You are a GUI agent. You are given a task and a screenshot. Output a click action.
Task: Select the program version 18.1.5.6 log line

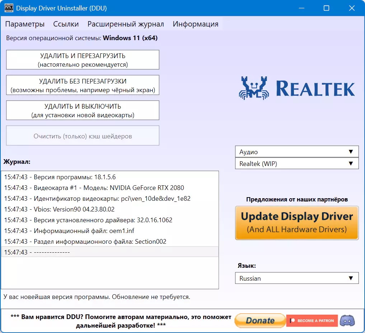pyautogui.click(x=110, y=177)
